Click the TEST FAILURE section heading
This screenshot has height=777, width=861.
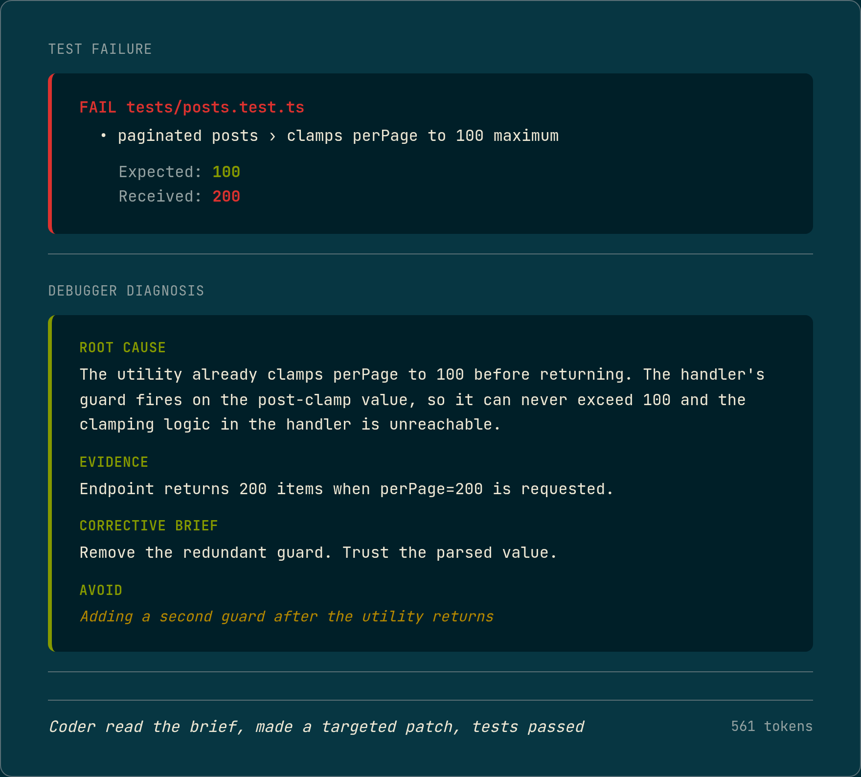(100, 49)
